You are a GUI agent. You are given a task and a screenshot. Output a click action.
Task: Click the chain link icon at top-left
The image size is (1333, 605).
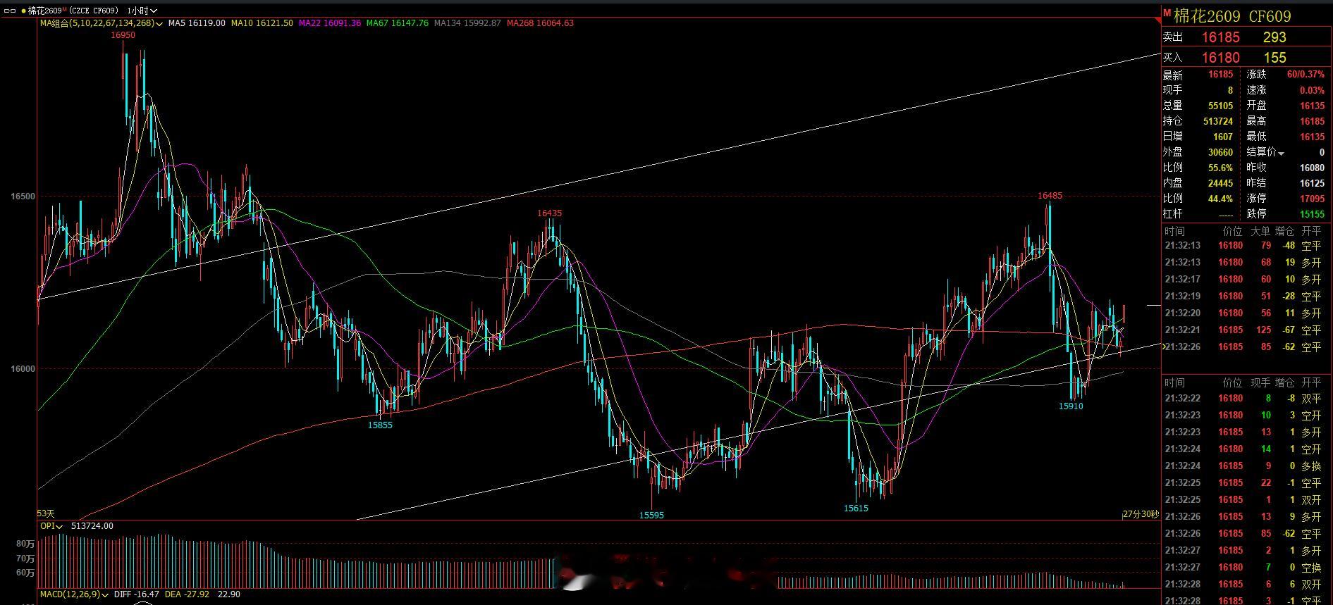point(10,11)
